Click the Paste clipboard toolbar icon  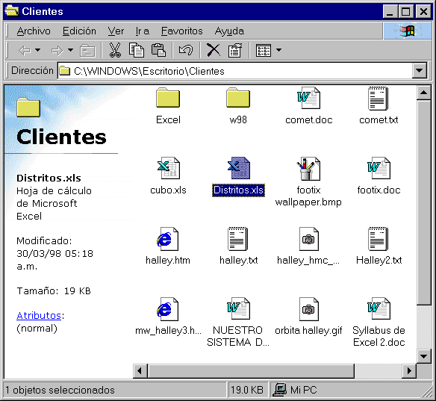[x=158, y=50]
